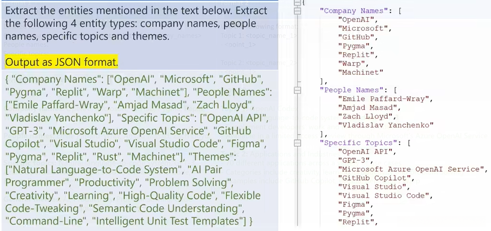This screenshot has width=491, height=231.
Task: Select "Vladislav Yanchenko" in the JSON tree
Action: (386, 125)
